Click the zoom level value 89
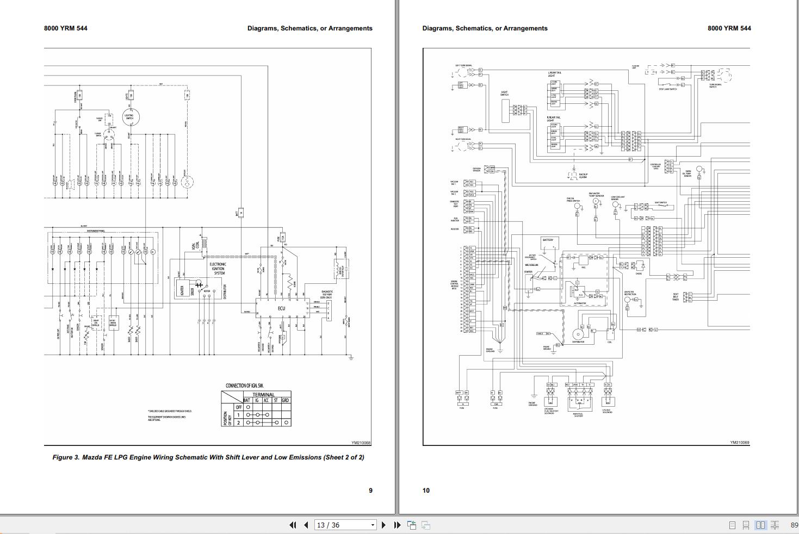 (793, 525)
